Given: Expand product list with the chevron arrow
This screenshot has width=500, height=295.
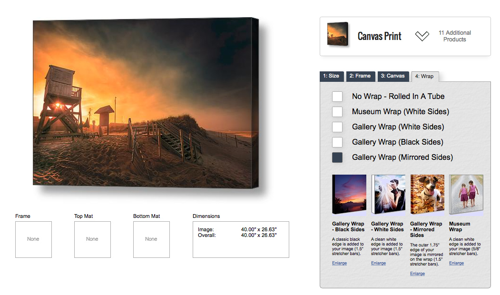Looking at the screenshot, I should (x=422, y=36).
